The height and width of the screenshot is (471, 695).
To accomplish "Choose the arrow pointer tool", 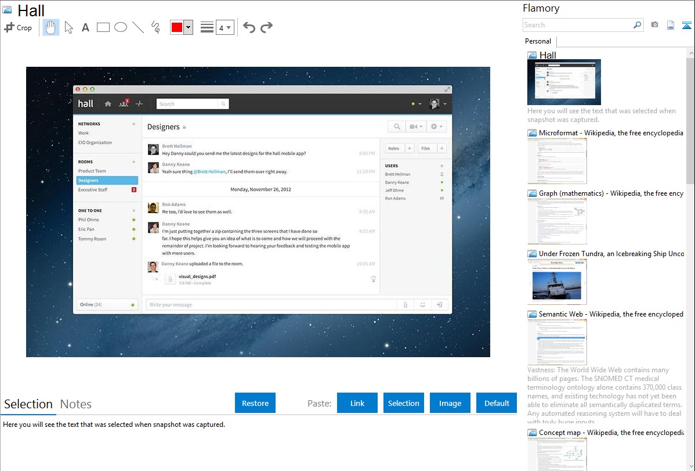I will coord(68,27).
